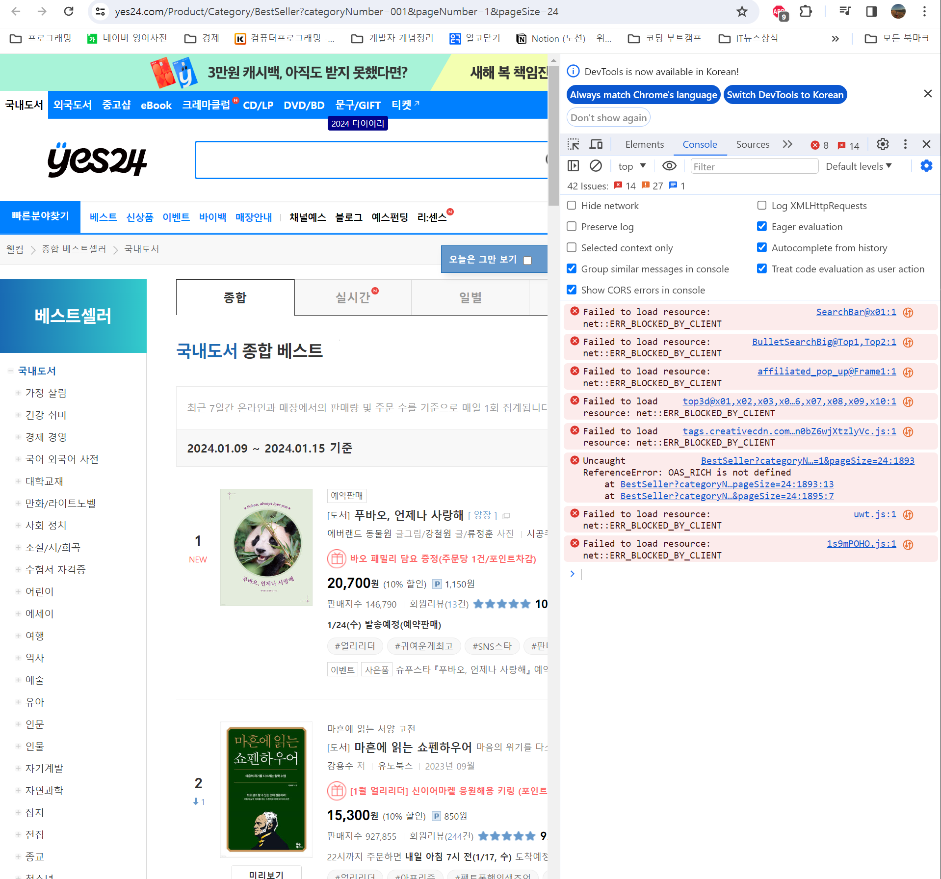941x879 pixels.
Task: Click Switch DevTools to Korean button
Action: tap(785, 95)
